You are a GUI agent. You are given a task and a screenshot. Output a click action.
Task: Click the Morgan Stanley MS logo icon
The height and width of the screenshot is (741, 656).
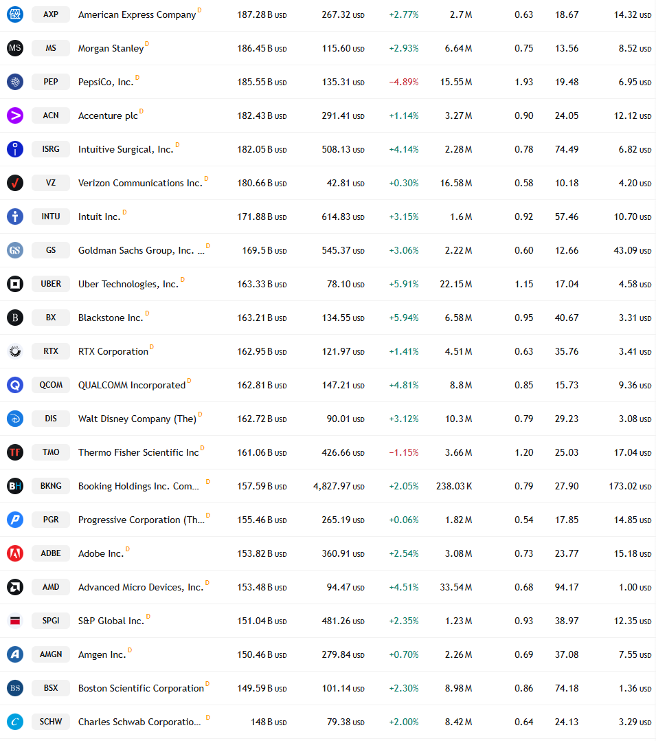click(x=15, y=47)
